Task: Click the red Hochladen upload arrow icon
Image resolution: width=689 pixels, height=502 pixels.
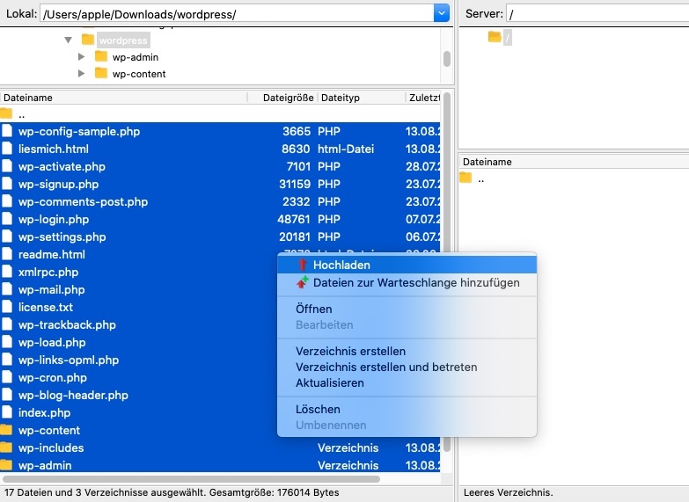Action: [x=303, y=265]
